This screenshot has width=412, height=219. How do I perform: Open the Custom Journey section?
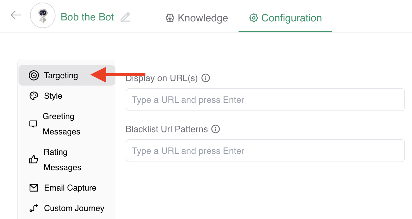[74, 208]
